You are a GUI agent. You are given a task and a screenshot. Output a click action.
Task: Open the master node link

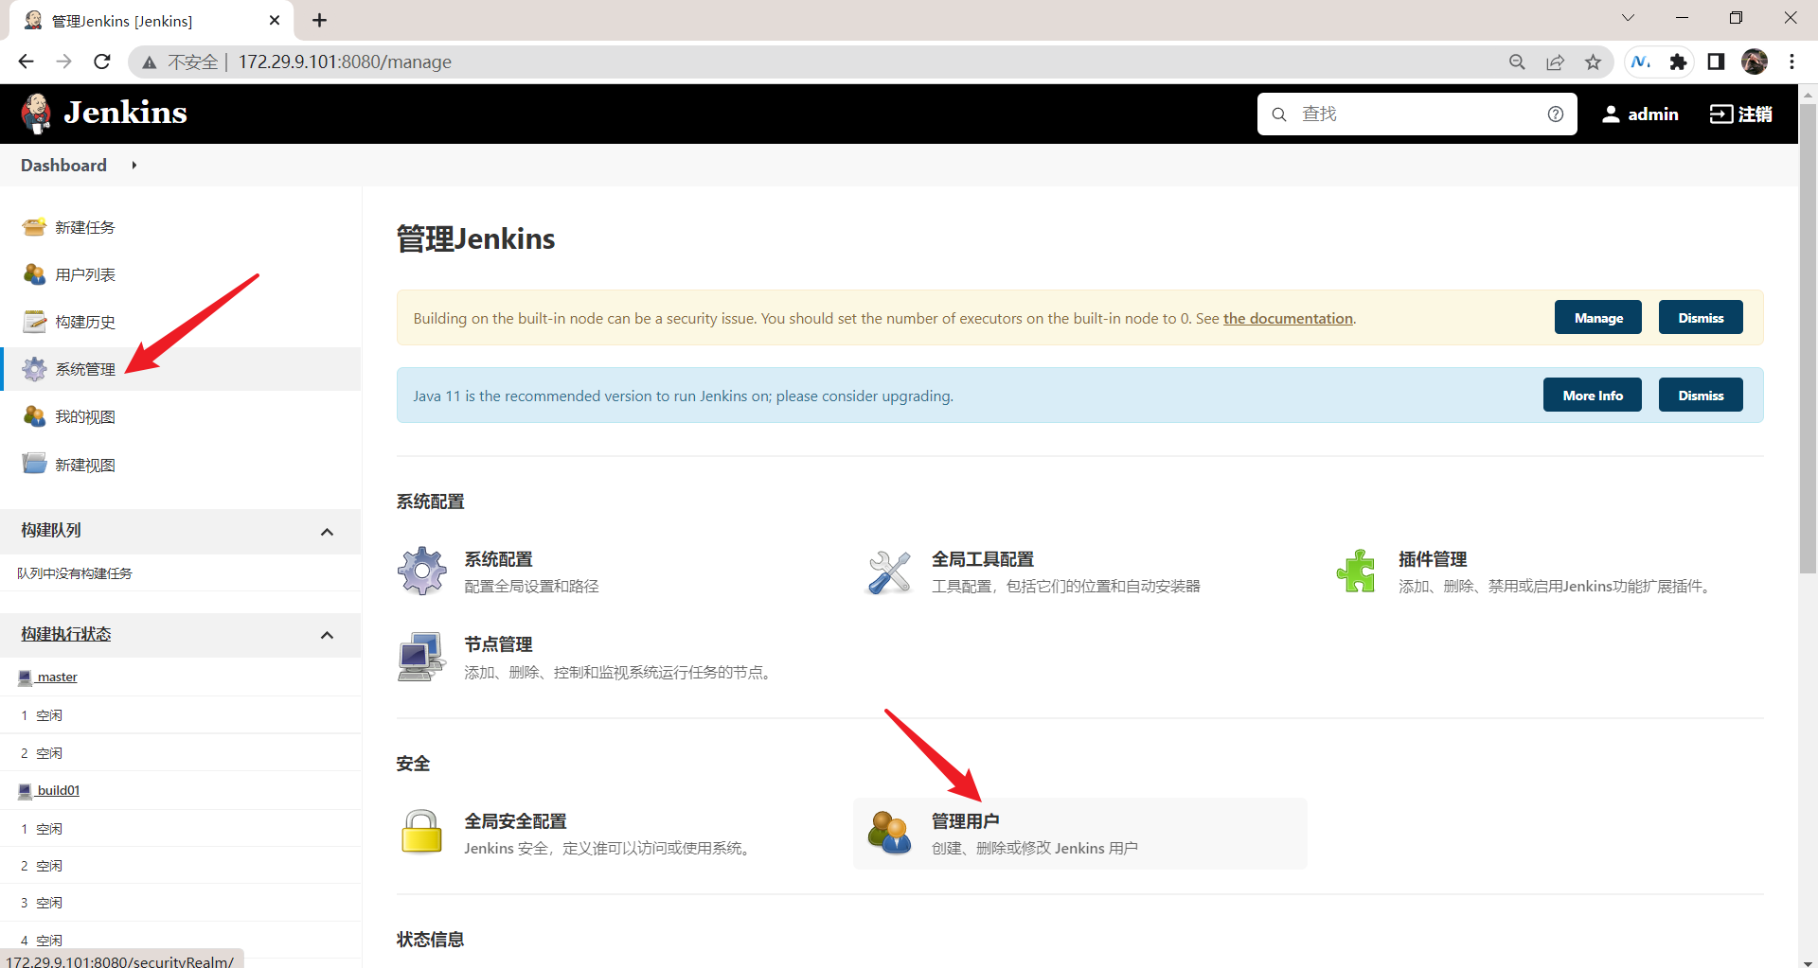[x=57, y=677]
